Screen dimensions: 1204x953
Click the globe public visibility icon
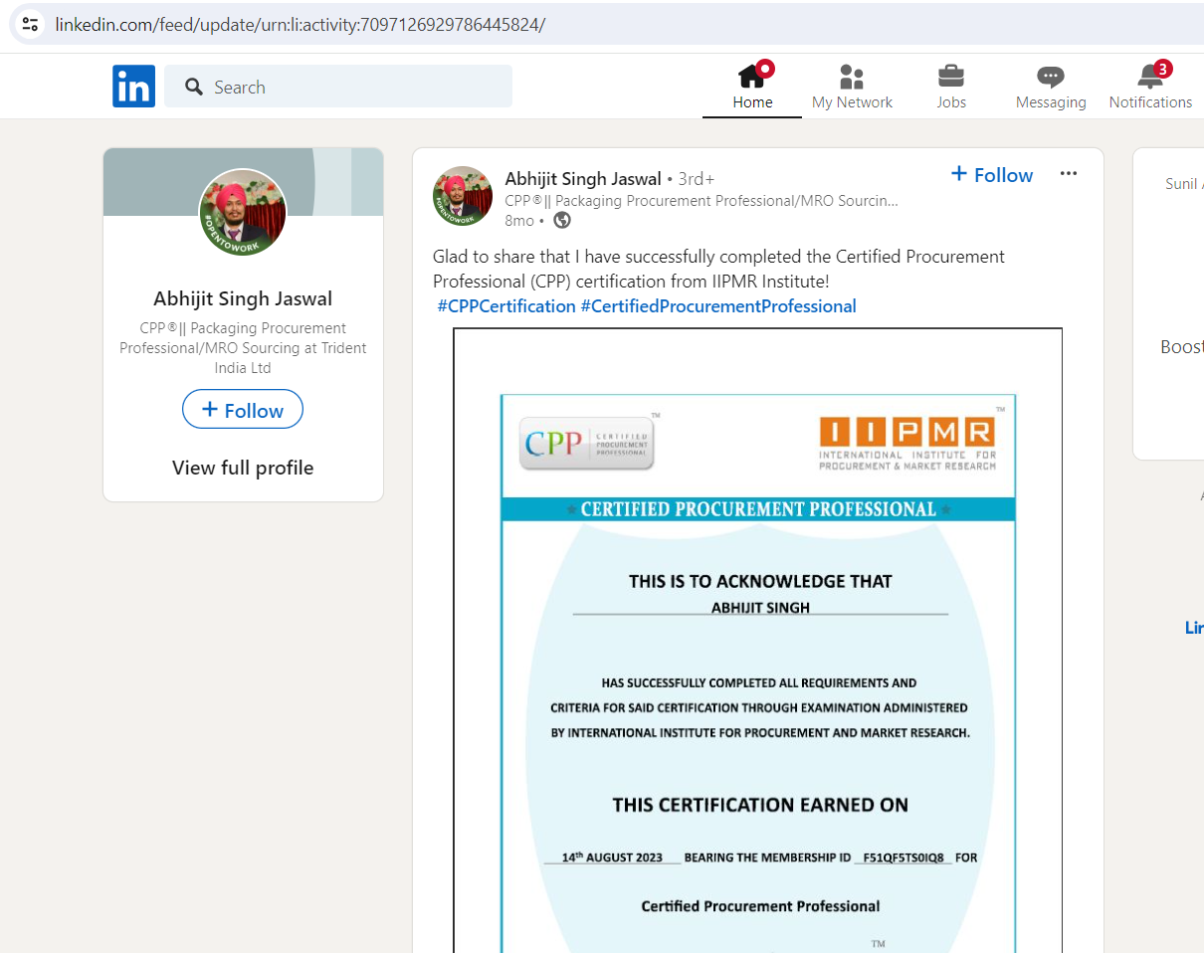[x=562, y=220]
